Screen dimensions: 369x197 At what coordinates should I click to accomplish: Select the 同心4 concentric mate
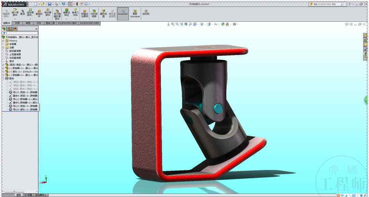(x=23, y=109)
